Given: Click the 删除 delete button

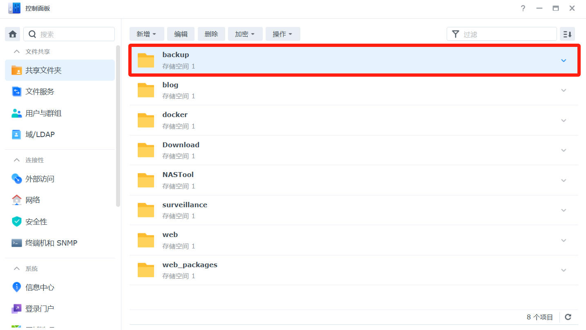Looking at the screenshot, I should point(211,34).
